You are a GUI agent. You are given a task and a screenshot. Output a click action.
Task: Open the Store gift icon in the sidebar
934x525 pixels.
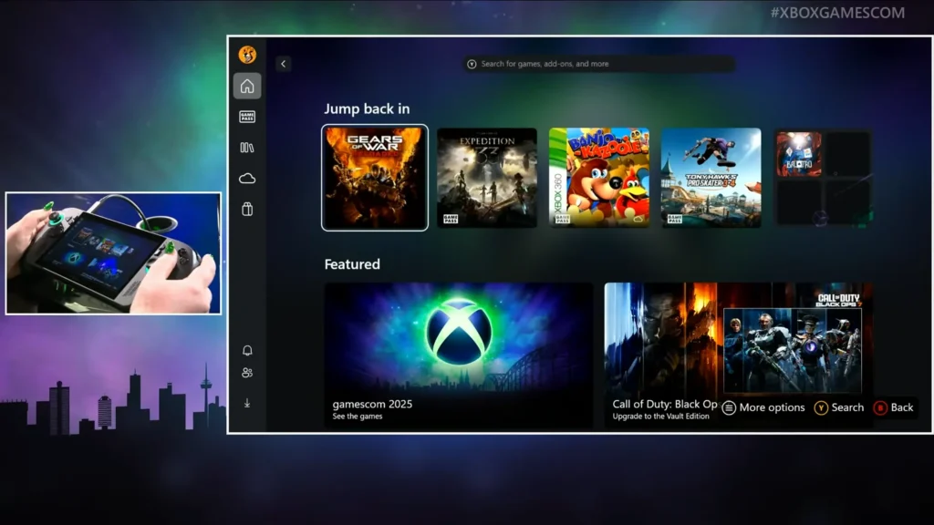pos(246,209)
